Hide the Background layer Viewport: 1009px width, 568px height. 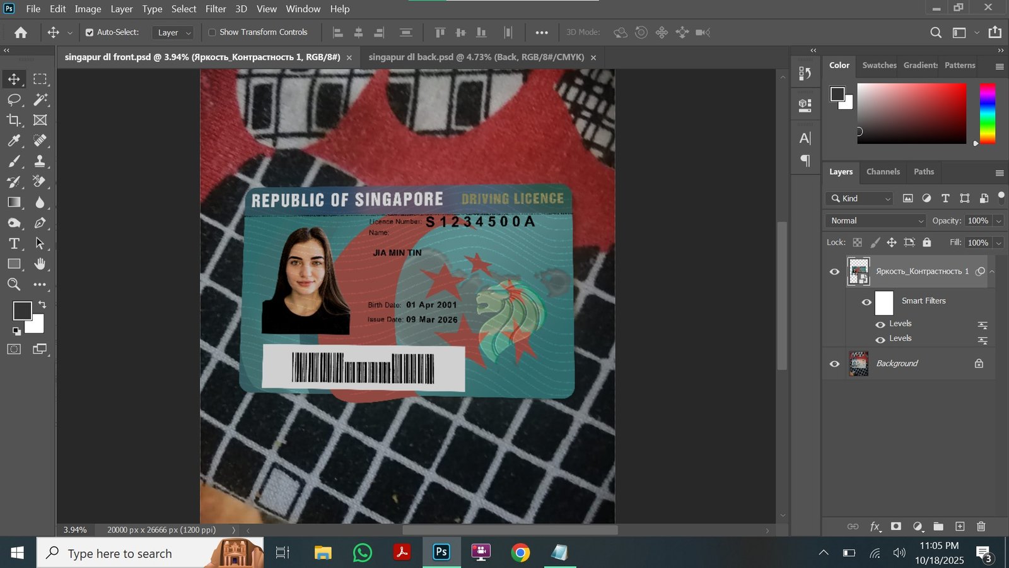coord(834,364)
